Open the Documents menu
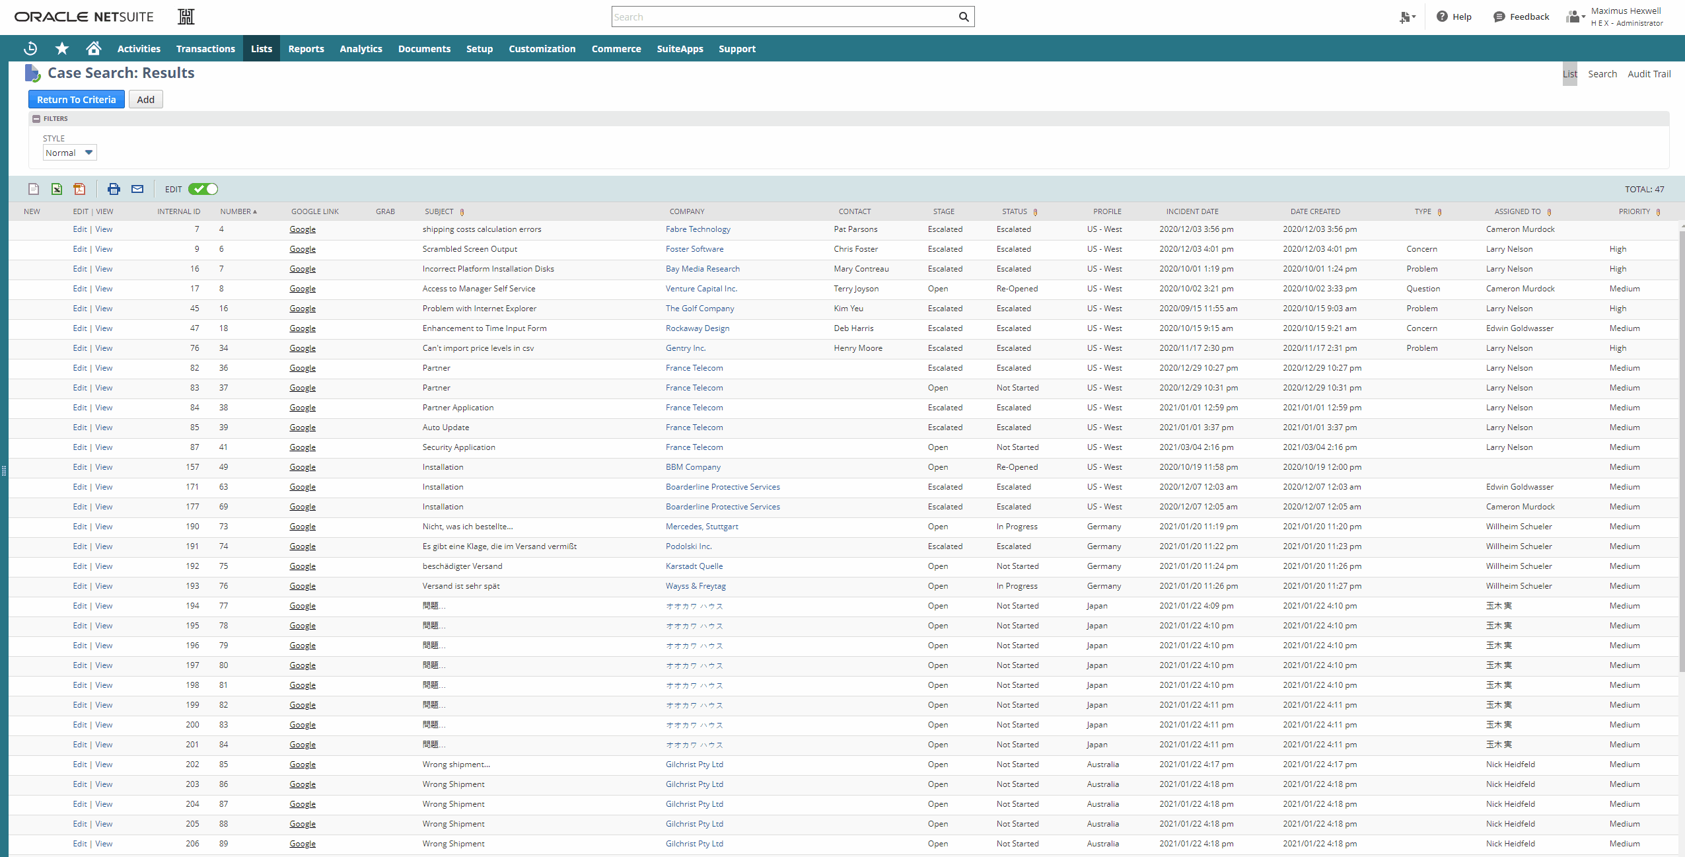1685x857 pixels. [x=424, y=48]
